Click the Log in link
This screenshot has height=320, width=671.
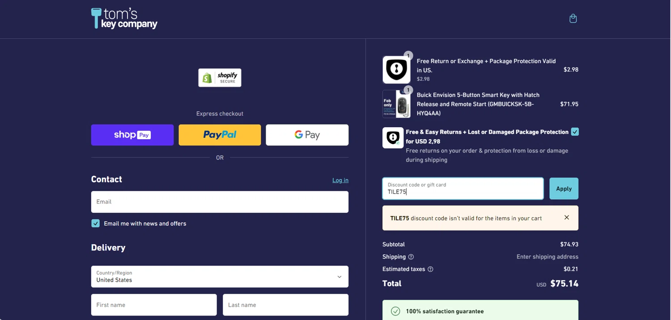click(340, 180)
